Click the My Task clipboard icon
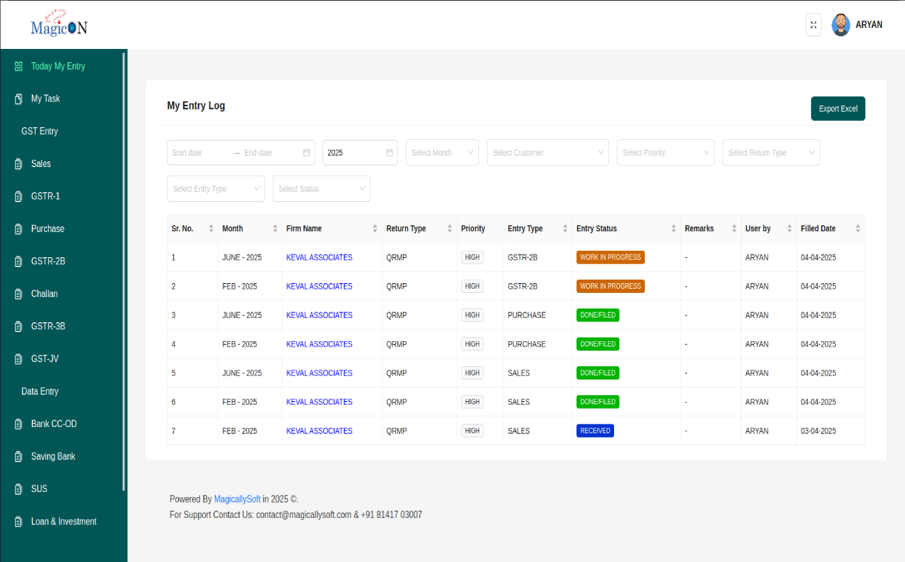 (19, 99)
